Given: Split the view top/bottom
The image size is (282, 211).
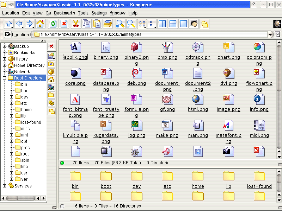Looking at the screenshot, I should tap(173, 24).
